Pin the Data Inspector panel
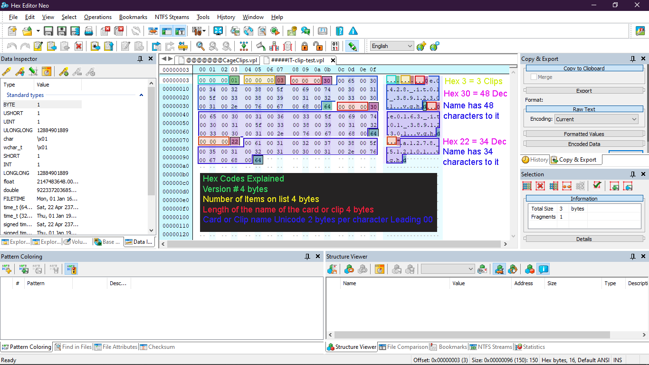 point(140,58)
